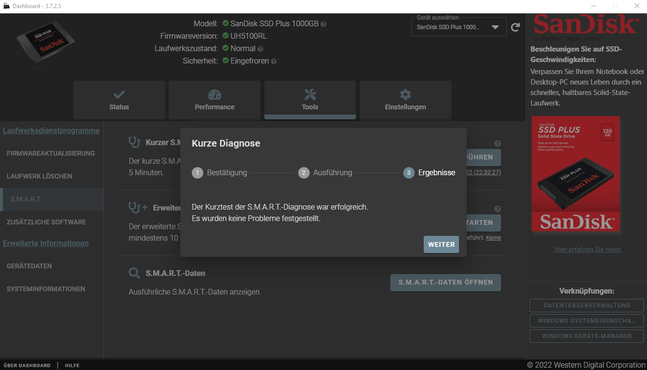This screenshot has width=647, height=370.
Task: Open FIRMWAREAKTUALISIERUNG in the sidebar
Action: pyautogui.click(x=51, y=153)
